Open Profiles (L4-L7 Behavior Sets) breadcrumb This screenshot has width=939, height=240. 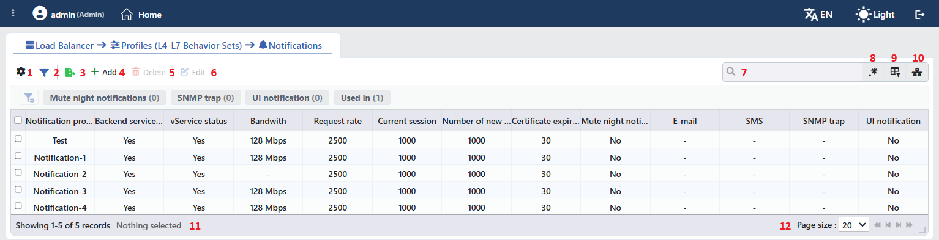[x=176, y=45]
